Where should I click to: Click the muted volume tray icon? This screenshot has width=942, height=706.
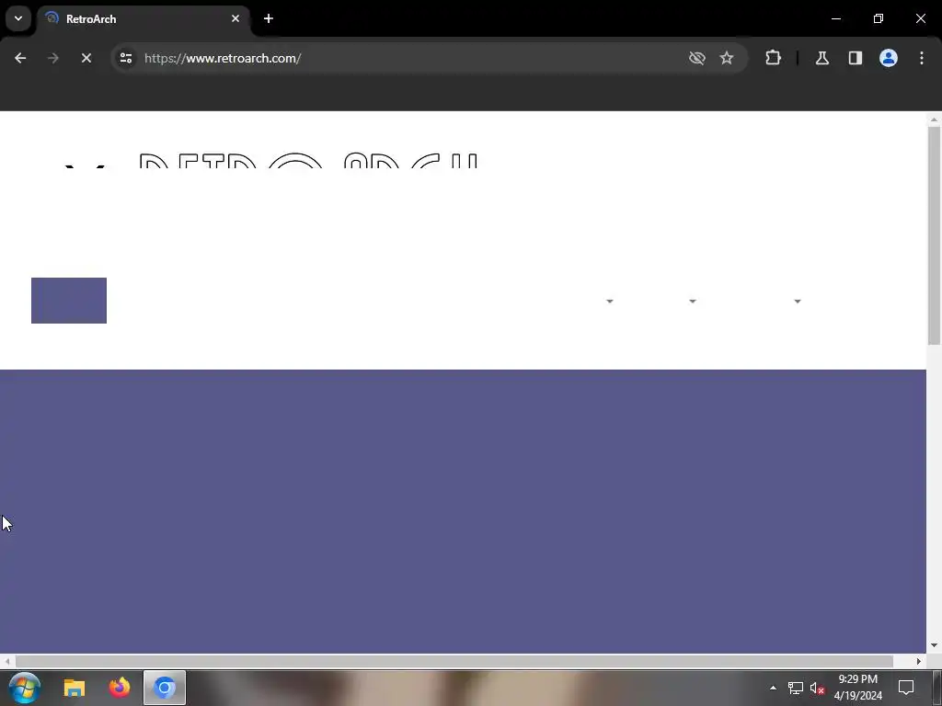tap(817, 688)
